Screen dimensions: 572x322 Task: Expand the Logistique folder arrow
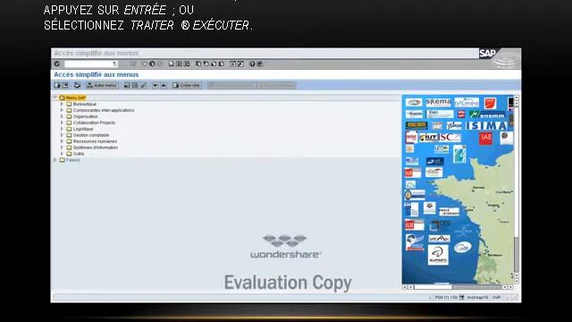62,129
